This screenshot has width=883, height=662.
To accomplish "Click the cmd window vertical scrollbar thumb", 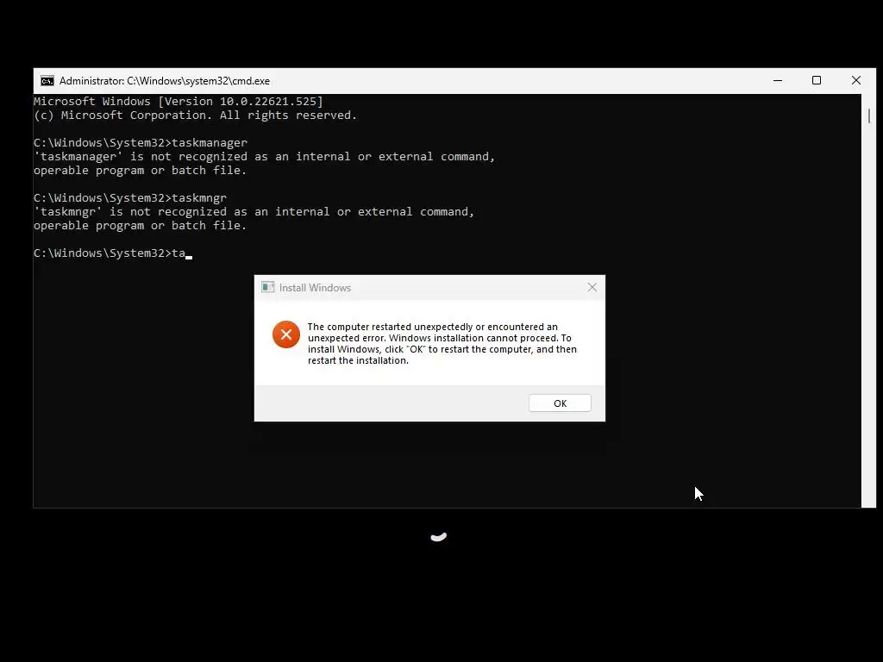I will 869,116.
